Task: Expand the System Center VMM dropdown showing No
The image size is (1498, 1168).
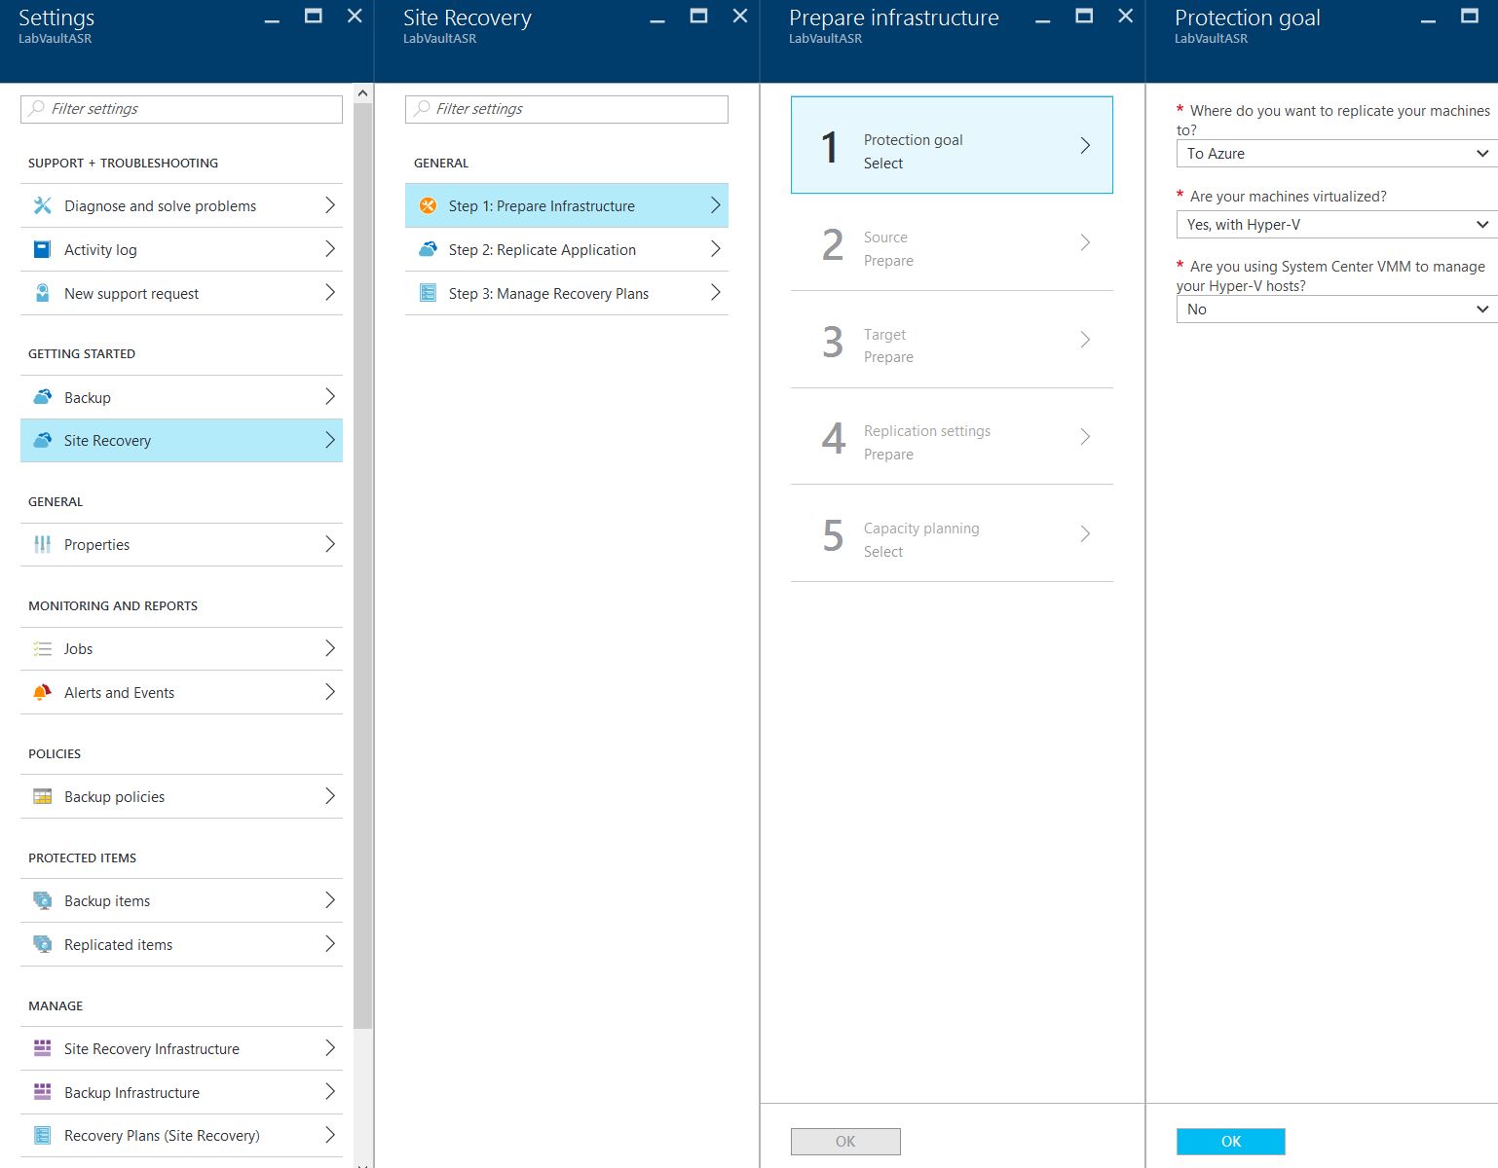Action: 1336,310
